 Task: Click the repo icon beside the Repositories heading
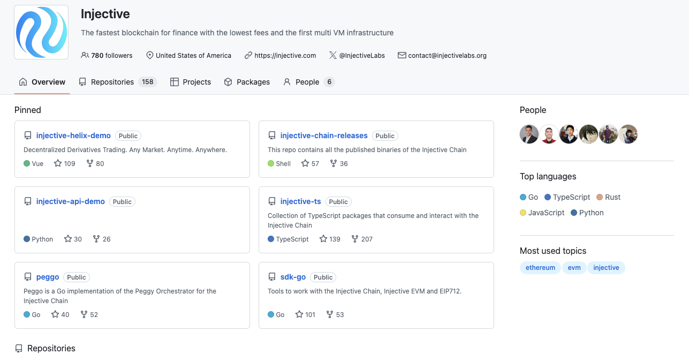tap(19, 348)
